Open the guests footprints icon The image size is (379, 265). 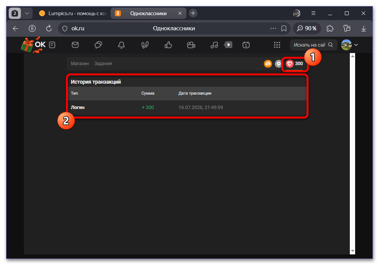[x=145, y=45]
